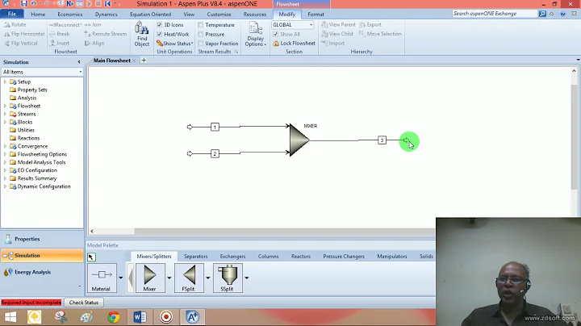Enable the Pressure stream result checkbox

pos(200,34)
